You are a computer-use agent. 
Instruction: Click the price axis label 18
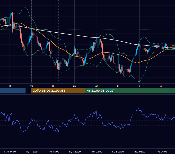coord(53,86)
